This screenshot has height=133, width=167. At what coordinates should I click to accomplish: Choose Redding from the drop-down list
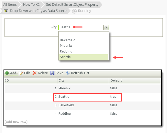pyautogui.click(x=84, y=51)
